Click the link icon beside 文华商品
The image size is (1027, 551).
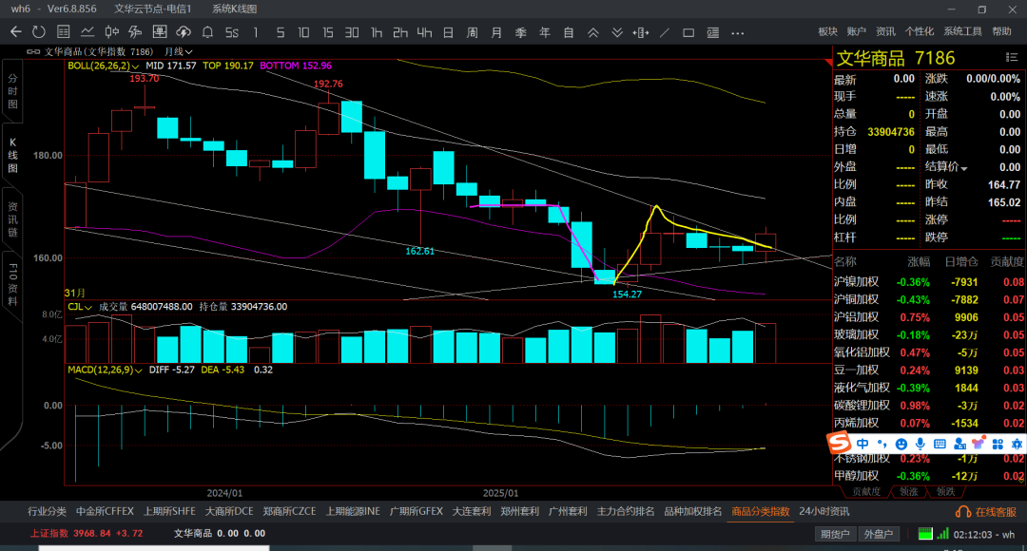[33, 51]
